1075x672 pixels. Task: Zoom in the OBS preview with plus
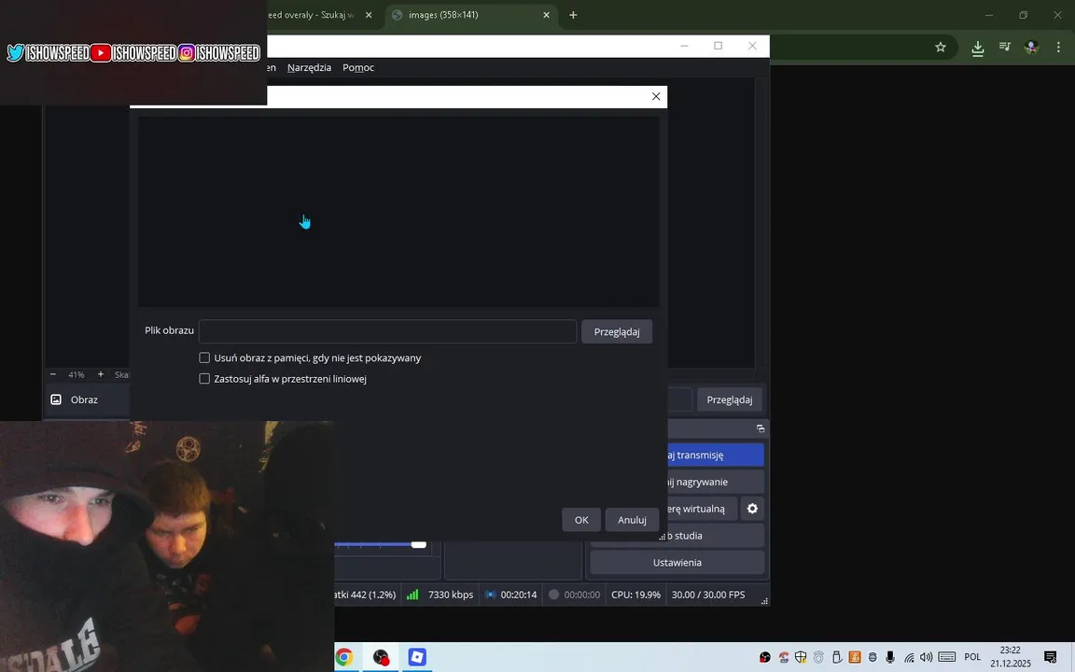101,374
